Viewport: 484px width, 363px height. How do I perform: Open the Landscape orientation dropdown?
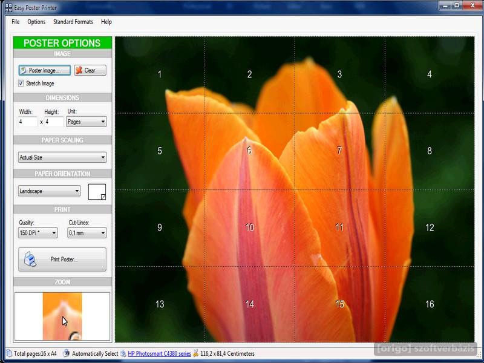[50, 191]
